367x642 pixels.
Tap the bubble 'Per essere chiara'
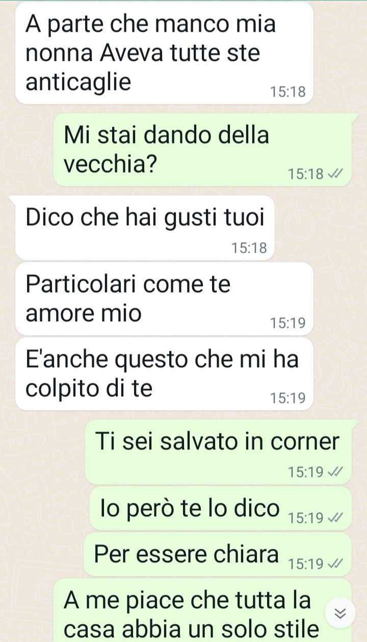tap(218, 554)
